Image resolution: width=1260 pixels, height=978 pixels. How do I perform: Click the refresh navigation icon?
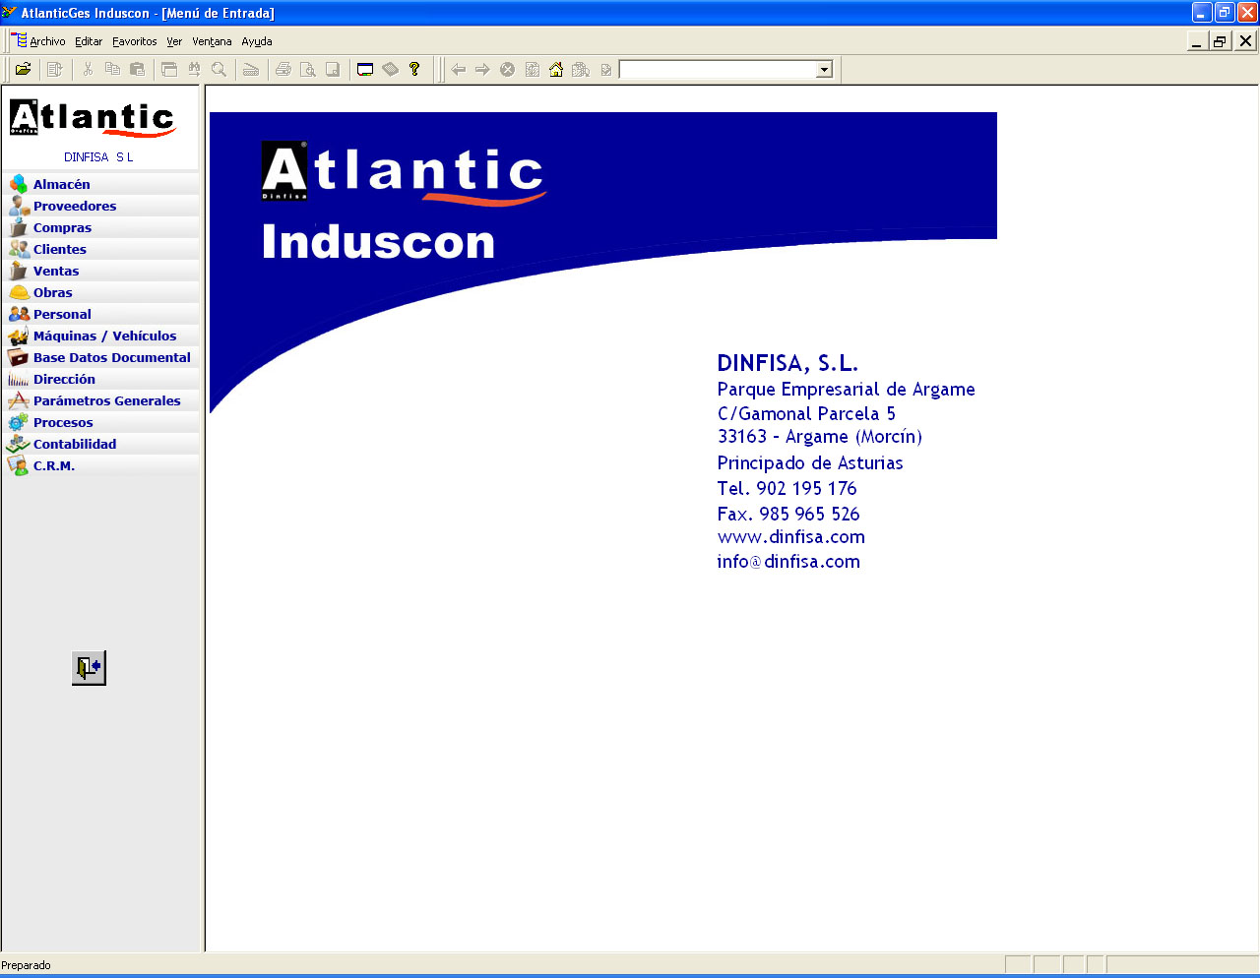(x=532, y=69)
